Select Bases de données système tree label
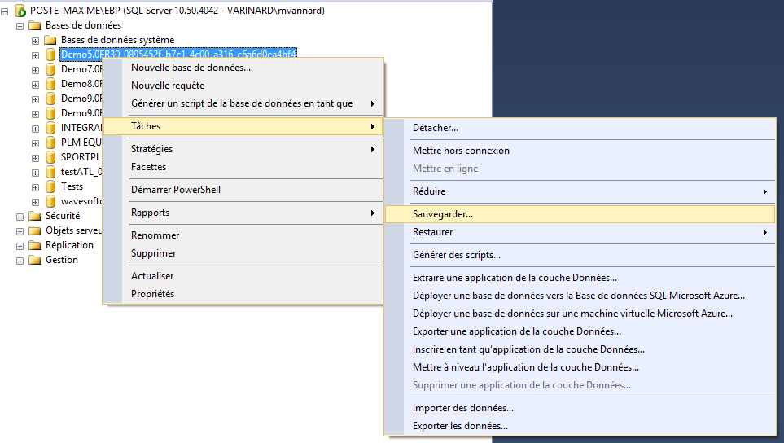The image size is (784, 443). (117, 40)
